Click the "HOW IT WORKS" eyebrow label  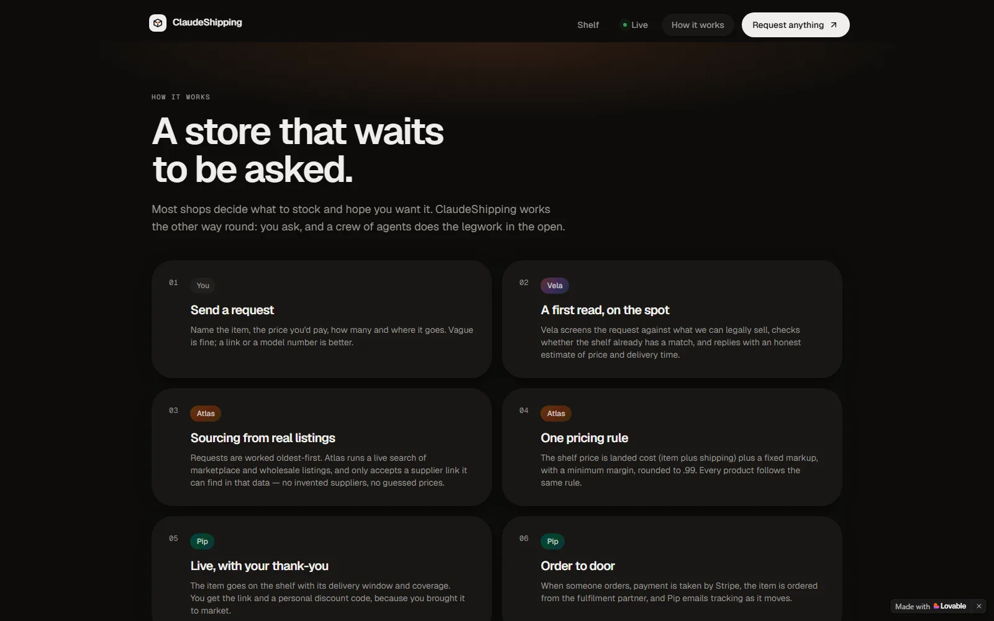point(181,97)
